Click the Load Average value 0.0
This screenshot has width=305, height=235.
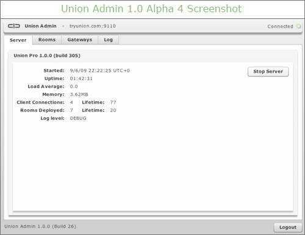[x=74, y=87]
